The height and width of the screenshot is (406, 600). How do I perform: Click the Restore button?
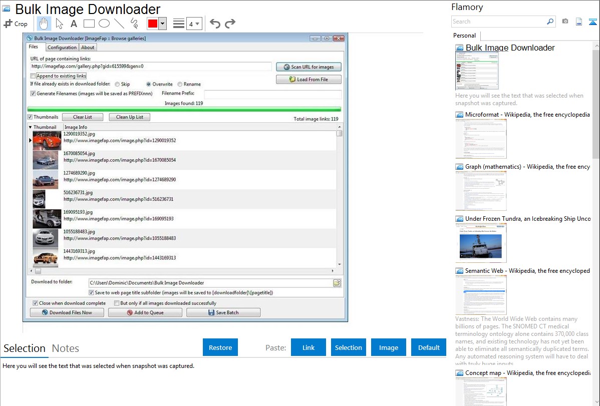[220, 347]
